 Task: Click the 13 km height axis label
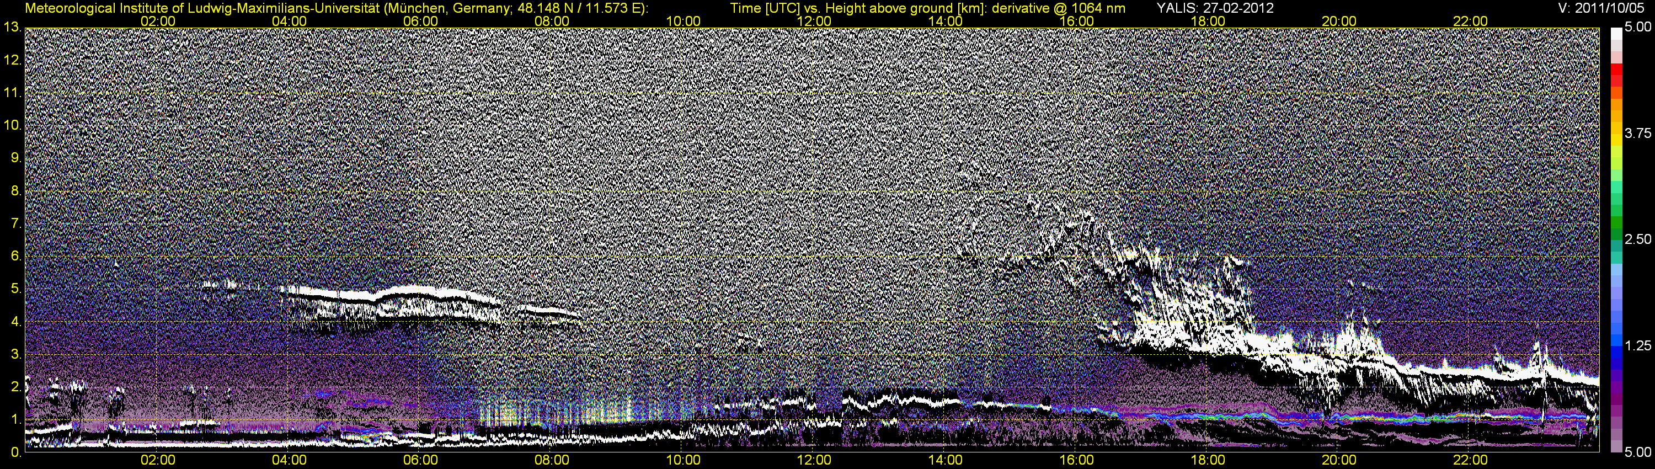coord(12,28)
